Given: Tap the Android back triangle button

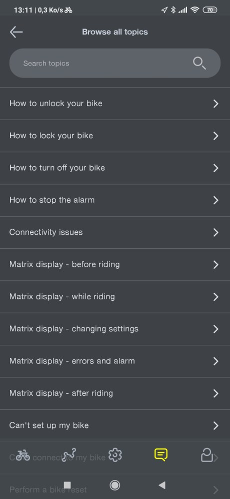Looking at the screenshot, I should click(x=162, y=485).
